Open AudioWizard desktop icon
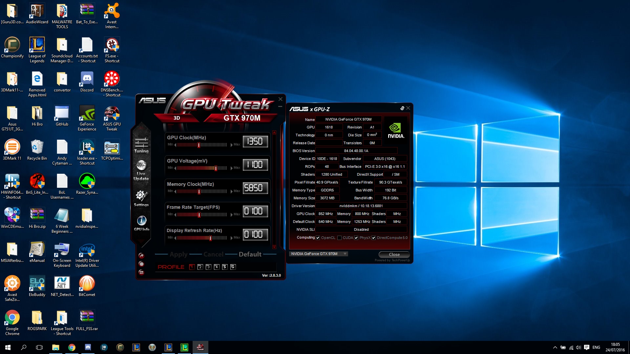The width and height of the screenshot is (630, 354). pos(37,14)
